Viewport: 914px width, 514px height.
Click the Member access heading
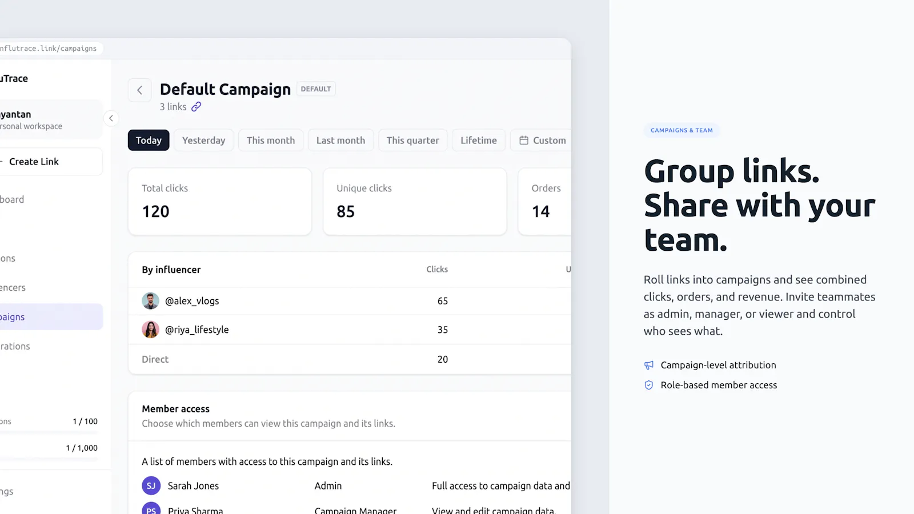tap(176, 409)
